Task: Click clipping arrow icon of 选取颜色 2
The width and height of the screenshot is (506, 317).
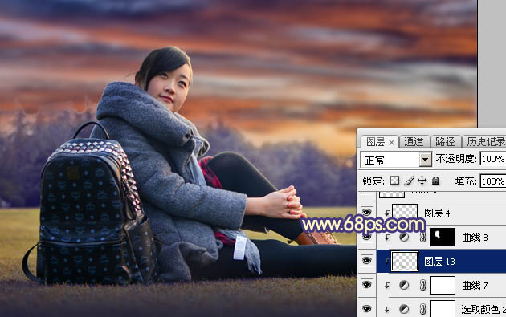Action: 387,310
